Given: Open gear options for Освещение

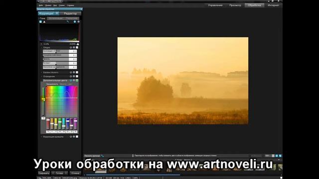Looking at the screenshot, I should click(74, 76).
